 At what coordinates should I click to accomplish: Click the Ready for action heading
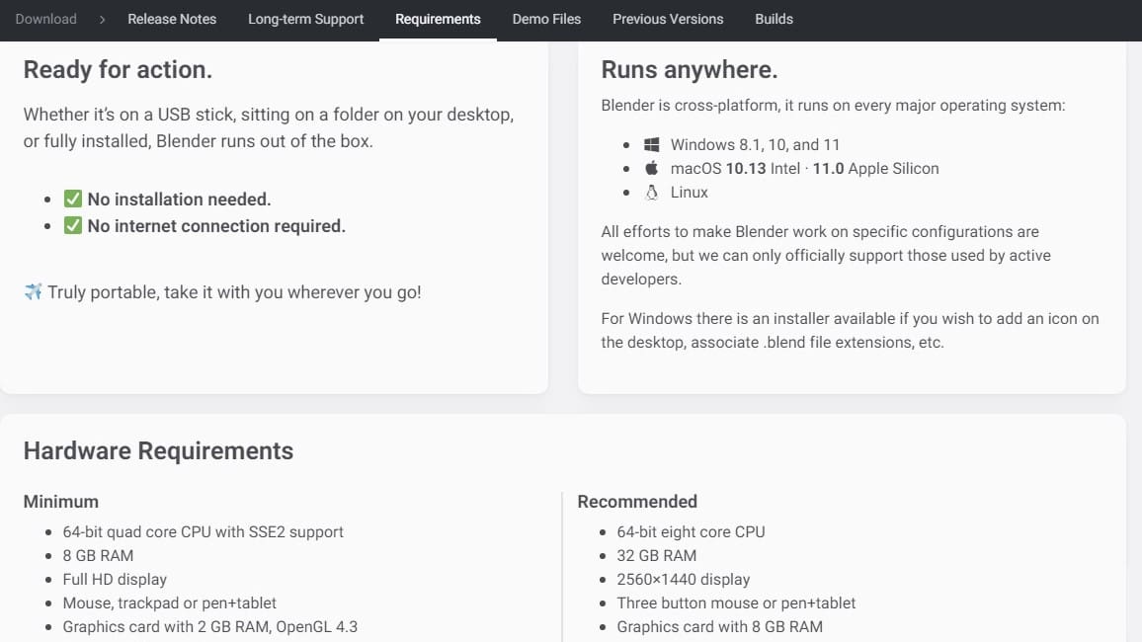[x=118, y=69]
